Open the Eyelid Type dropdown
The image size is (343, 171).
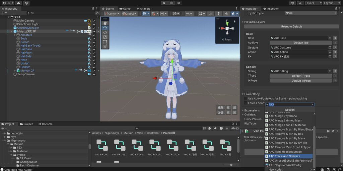point(311,13)
